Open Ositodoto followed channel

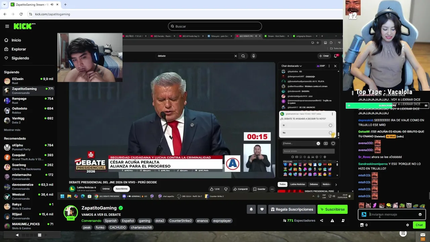click(x=29, y=110)
